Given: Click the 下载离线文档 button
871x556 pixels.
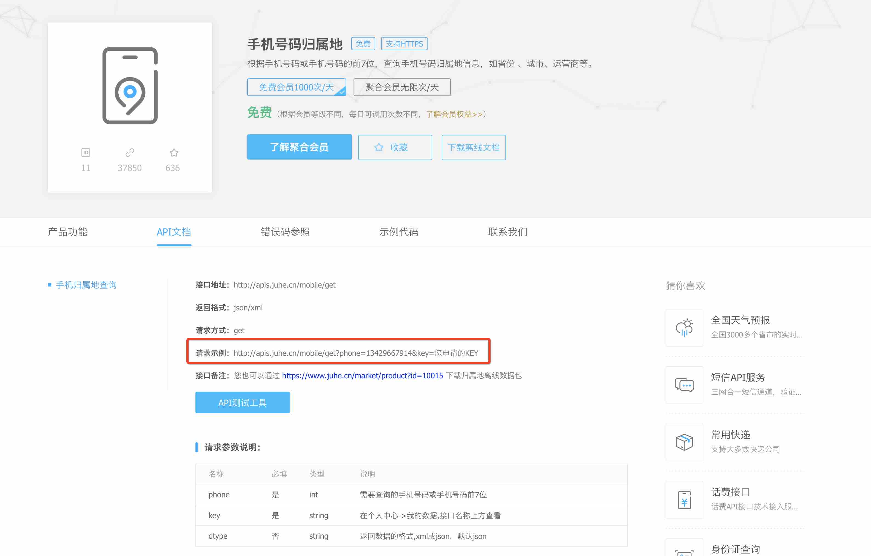Looking at the screenshot, I should click(x=474, y=147).
